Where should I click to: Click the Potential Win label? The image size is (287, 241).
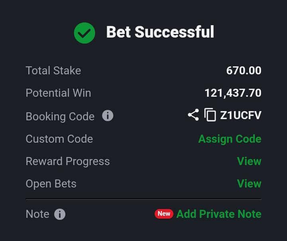click(x=58, y=93)
